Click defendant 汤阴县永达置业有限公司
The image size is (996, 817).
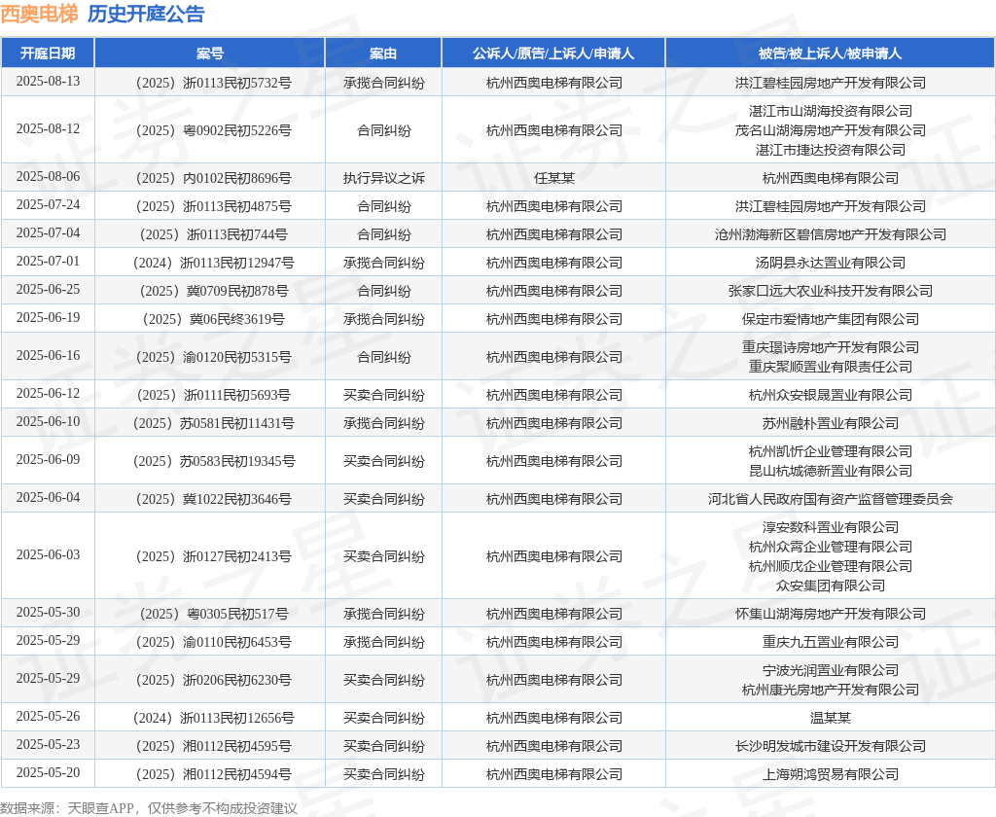click(x=831, y=263)
